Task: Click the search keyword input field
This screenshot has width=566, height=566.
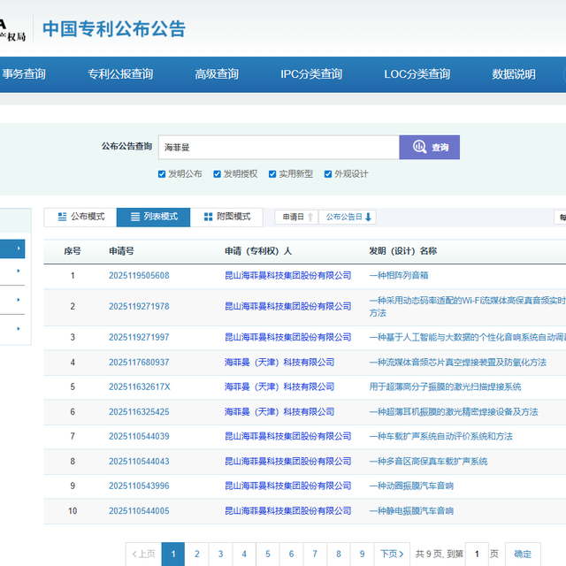Action: pyautogui.click(x=279, y=148)
